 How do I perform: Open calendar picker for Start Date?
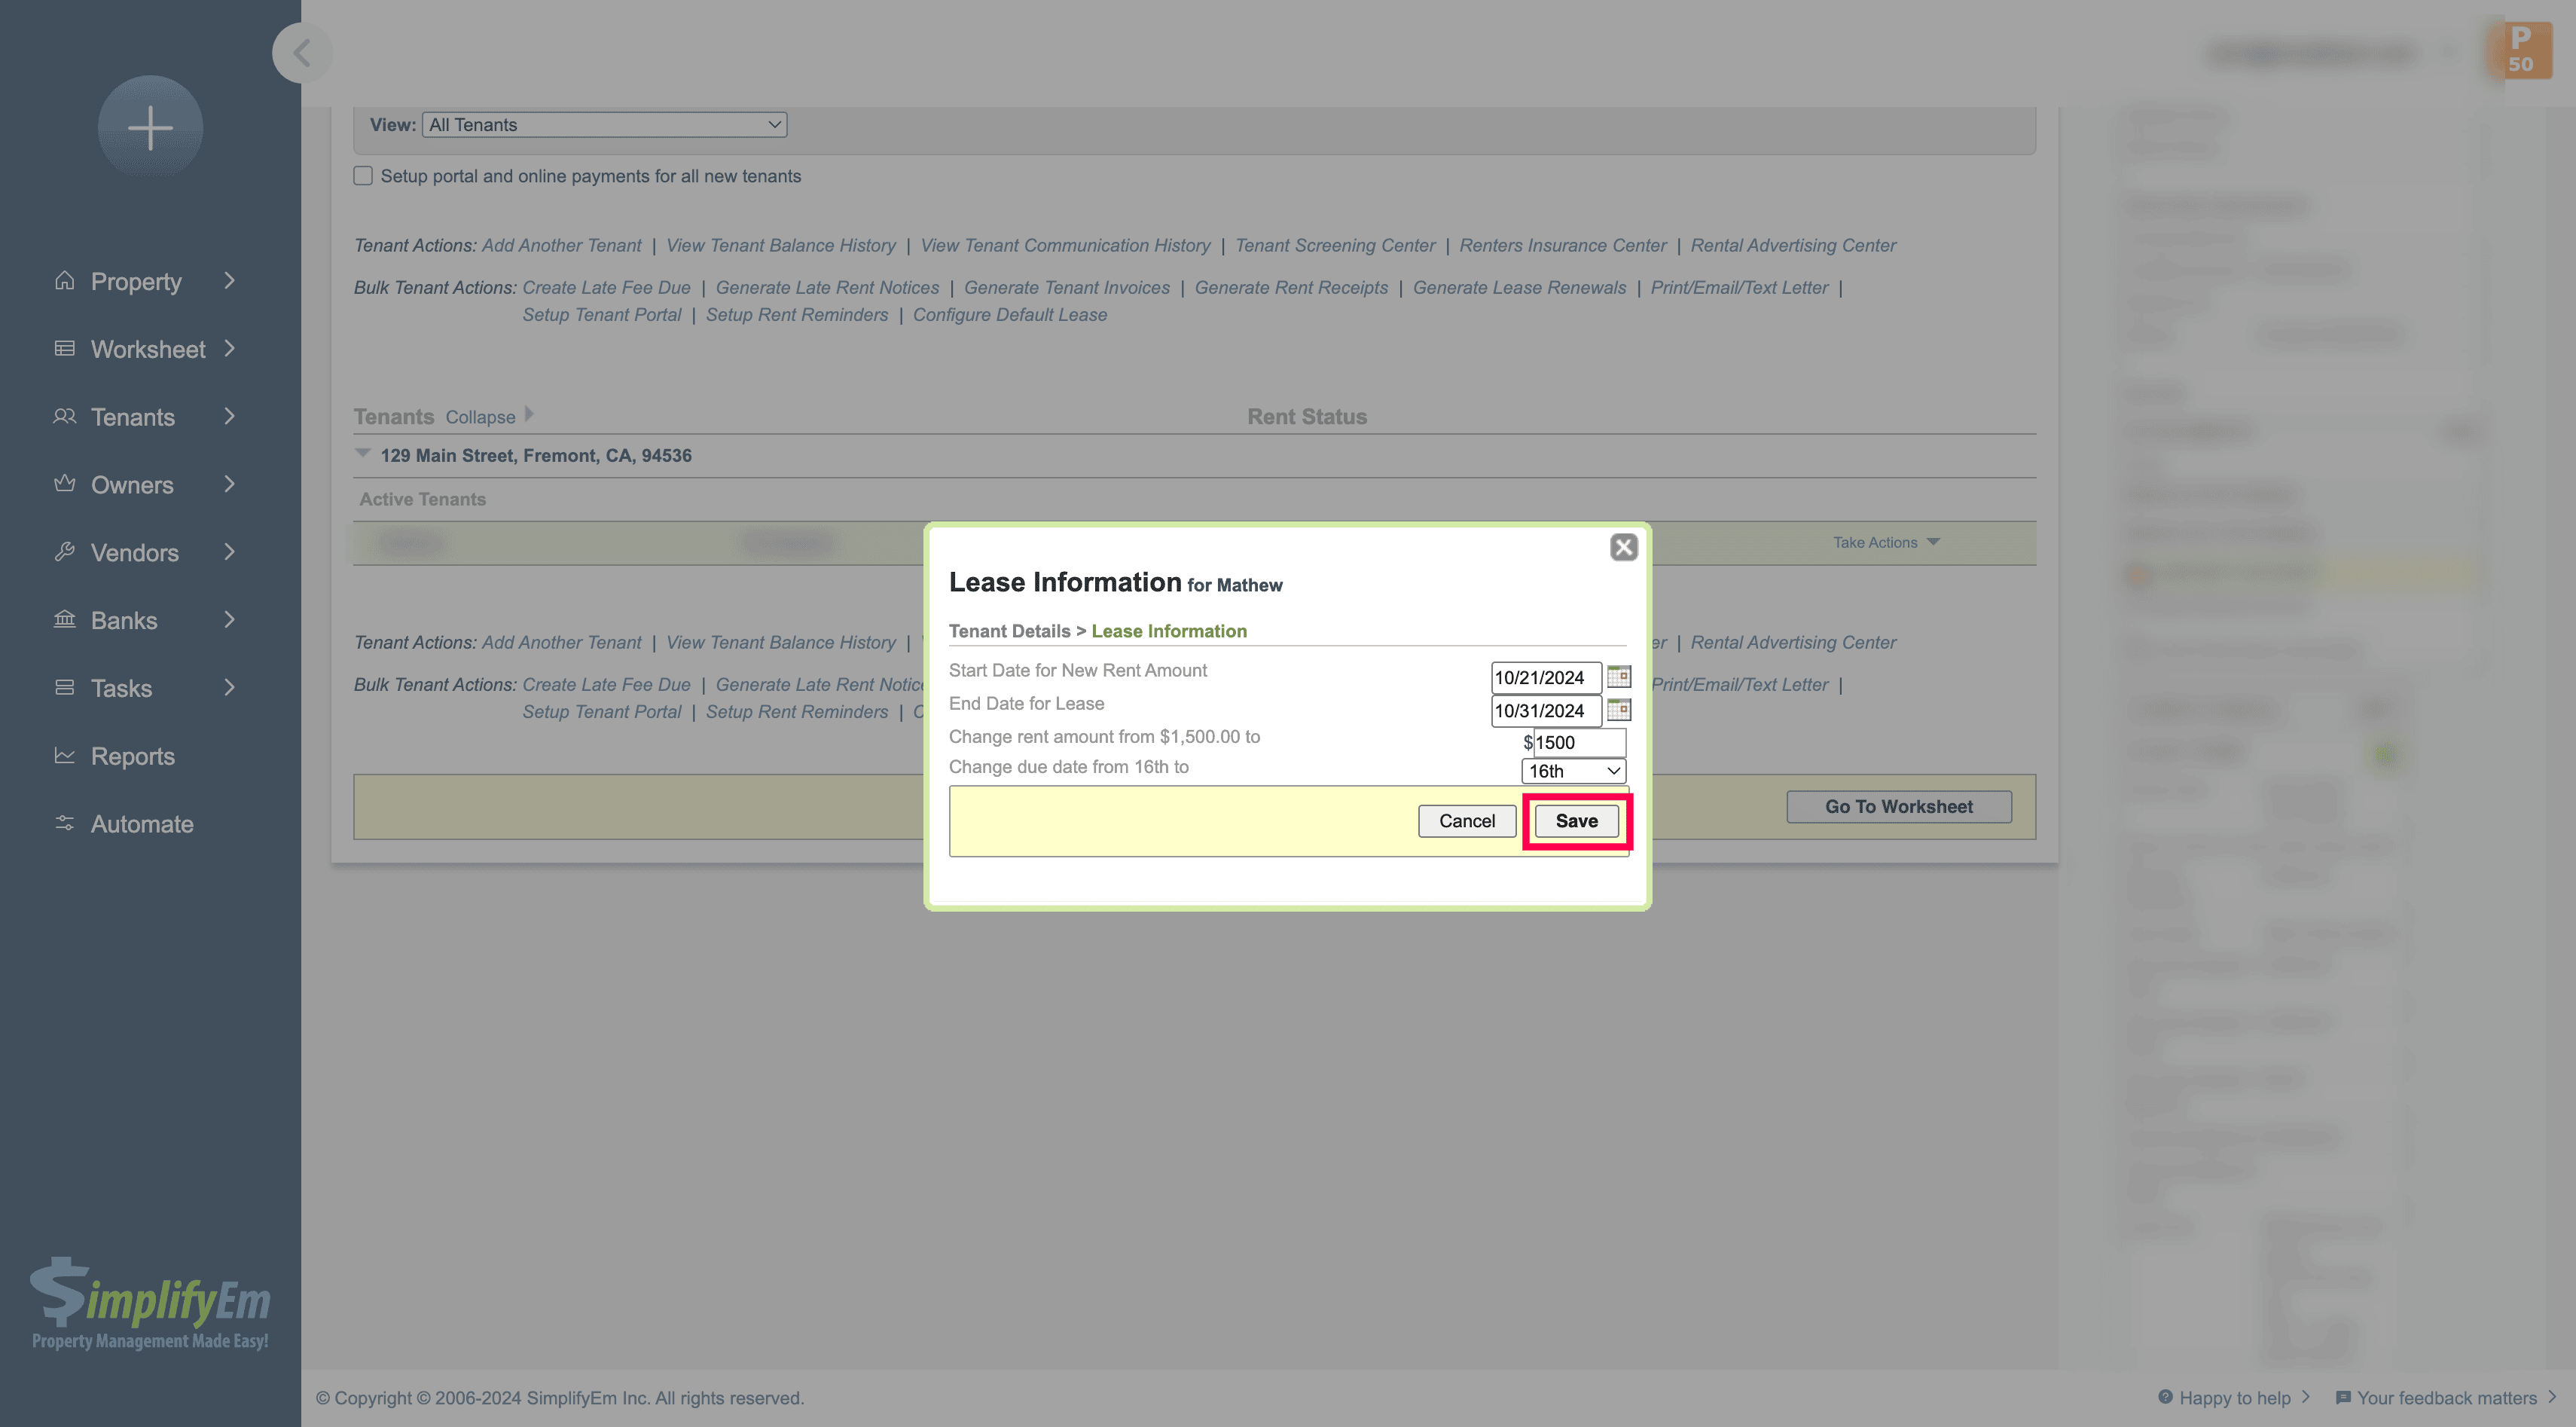click(1618, 677)
